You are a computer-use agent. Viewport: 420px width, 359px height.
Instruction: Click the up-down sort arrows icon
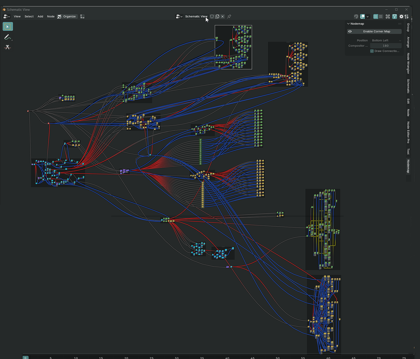pos(407,17)
